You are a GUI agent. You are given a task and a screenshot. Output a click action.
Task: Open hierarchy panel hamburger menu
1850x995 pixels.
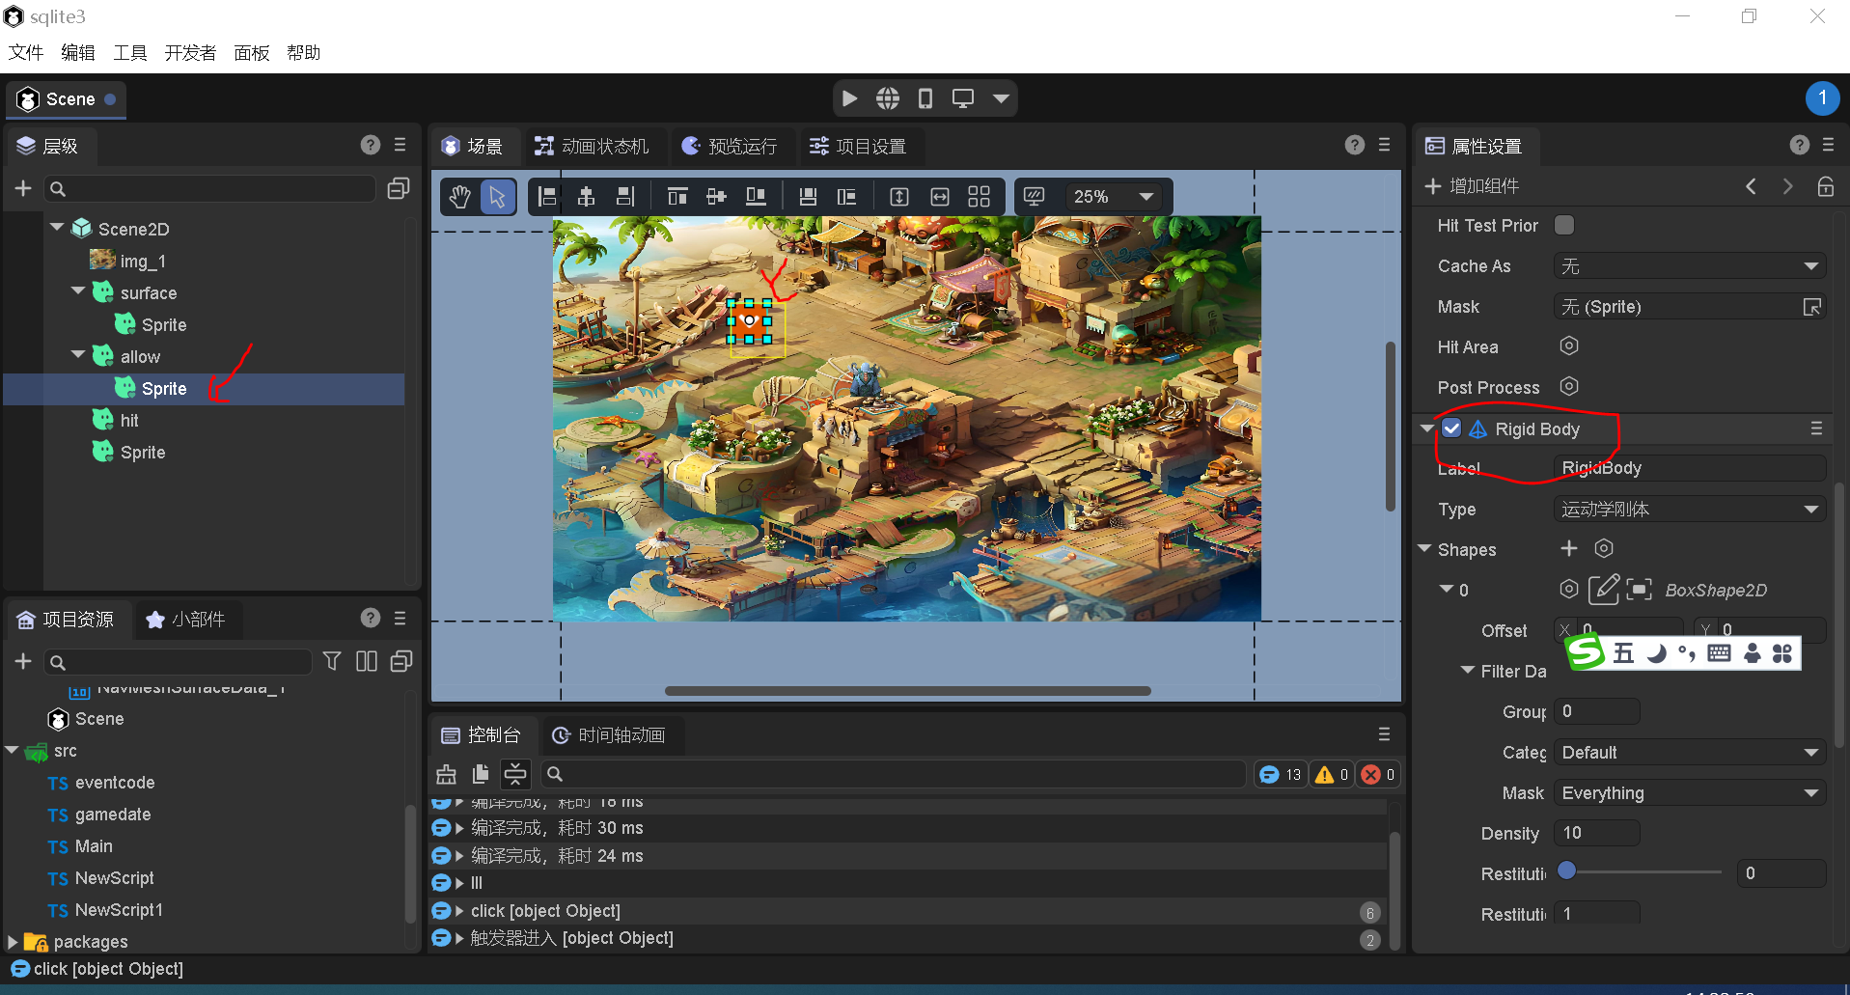[400, 145]
